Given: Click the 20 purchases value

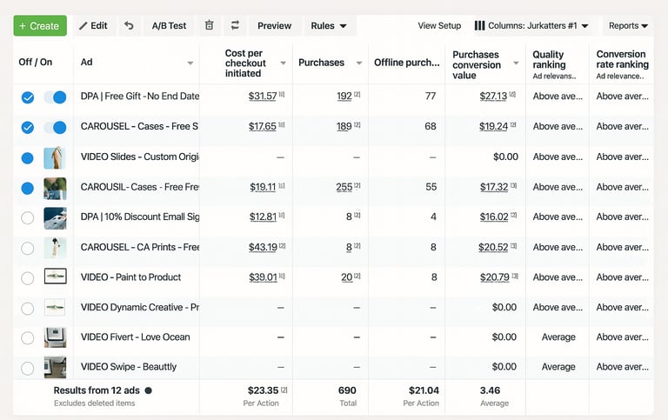Looking at the screenshot, I should [347, 277].
